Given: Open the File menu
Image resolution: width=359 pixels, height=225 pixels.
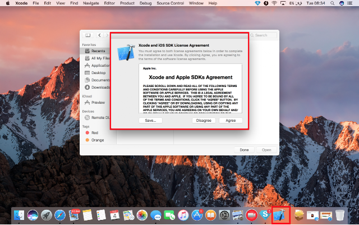Looking at the screenshot, I should pyautogui.click(x=36, y=3).
